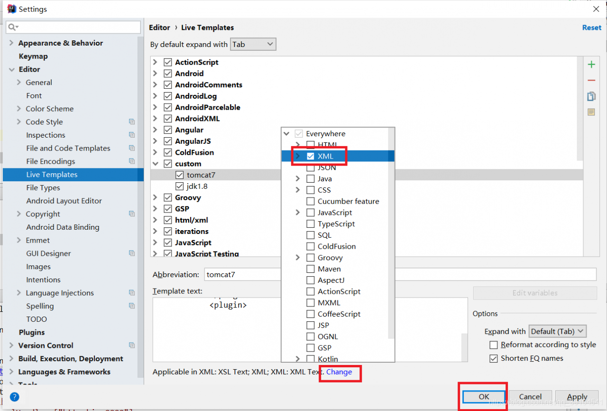607x411 pixels.
Task: Open the Expand with Default (Tab) dropdown
Action: pos(557,331)
